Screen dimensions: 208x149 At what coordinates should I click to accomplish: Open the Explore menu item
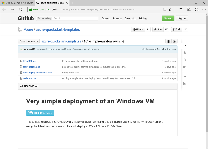[106, 18]
